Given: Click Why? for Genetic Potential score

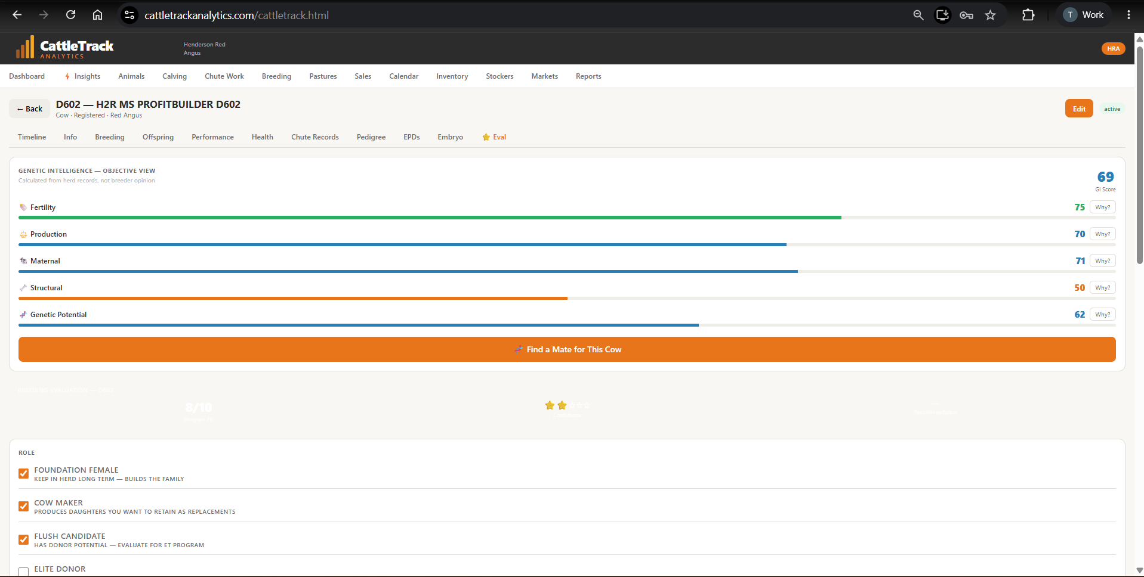Looking at the screenshot, I should pyautogui.click(x=1102, y=315).
